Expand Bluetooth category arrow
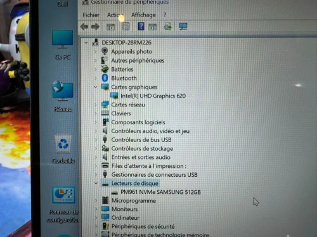Viewport: 317px width, 237px height. [96, 78]
